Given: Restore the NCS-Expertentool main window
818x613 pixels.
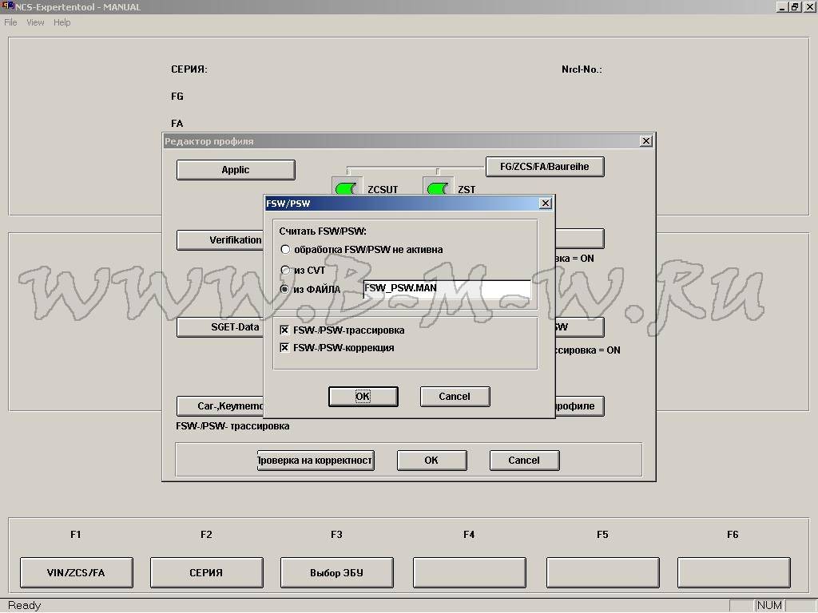Looking at the screenshot, I should pos(795,6).
